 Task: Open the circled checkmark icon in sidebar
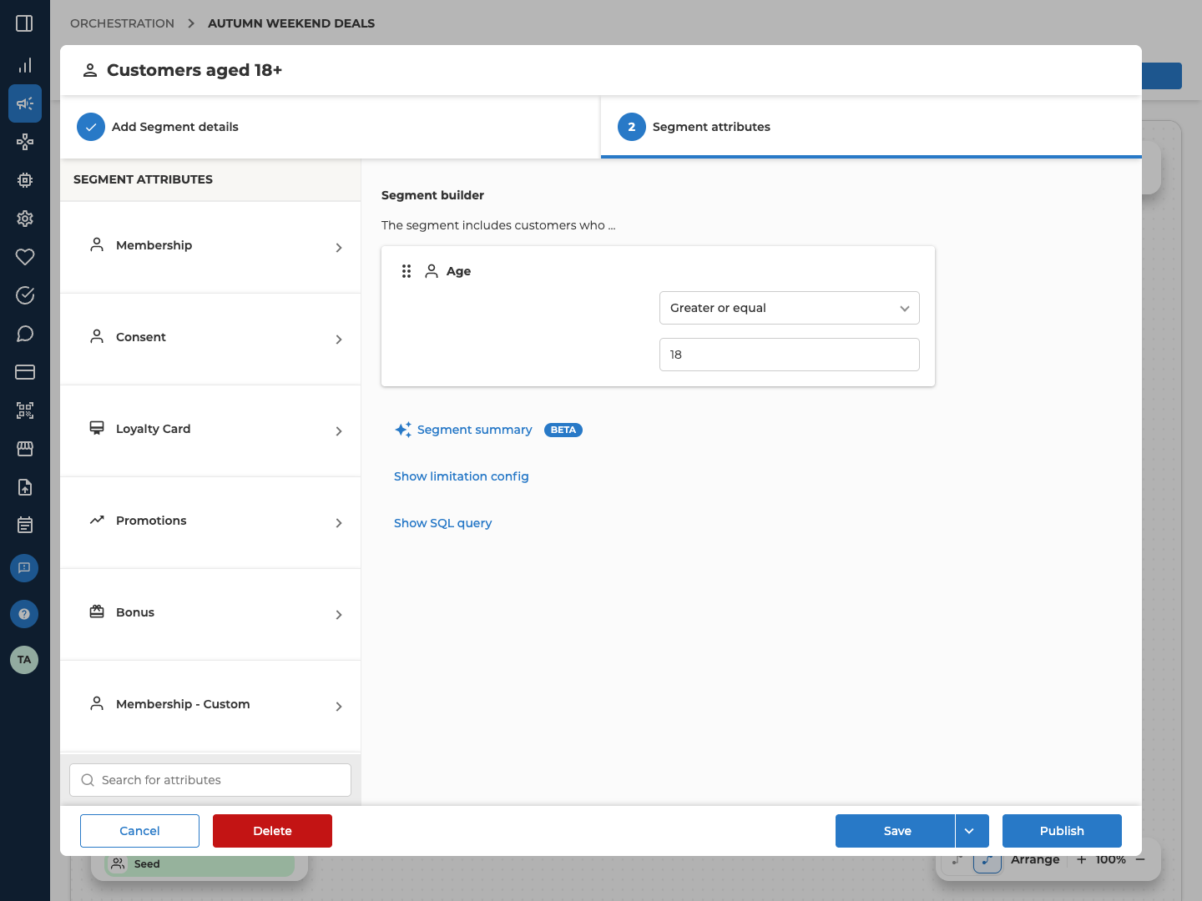[25, 295]
